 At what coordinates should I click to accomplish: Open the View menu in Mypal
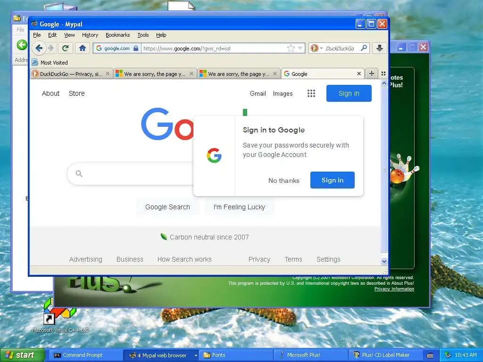pyautogui.click(x=69, y=35)
